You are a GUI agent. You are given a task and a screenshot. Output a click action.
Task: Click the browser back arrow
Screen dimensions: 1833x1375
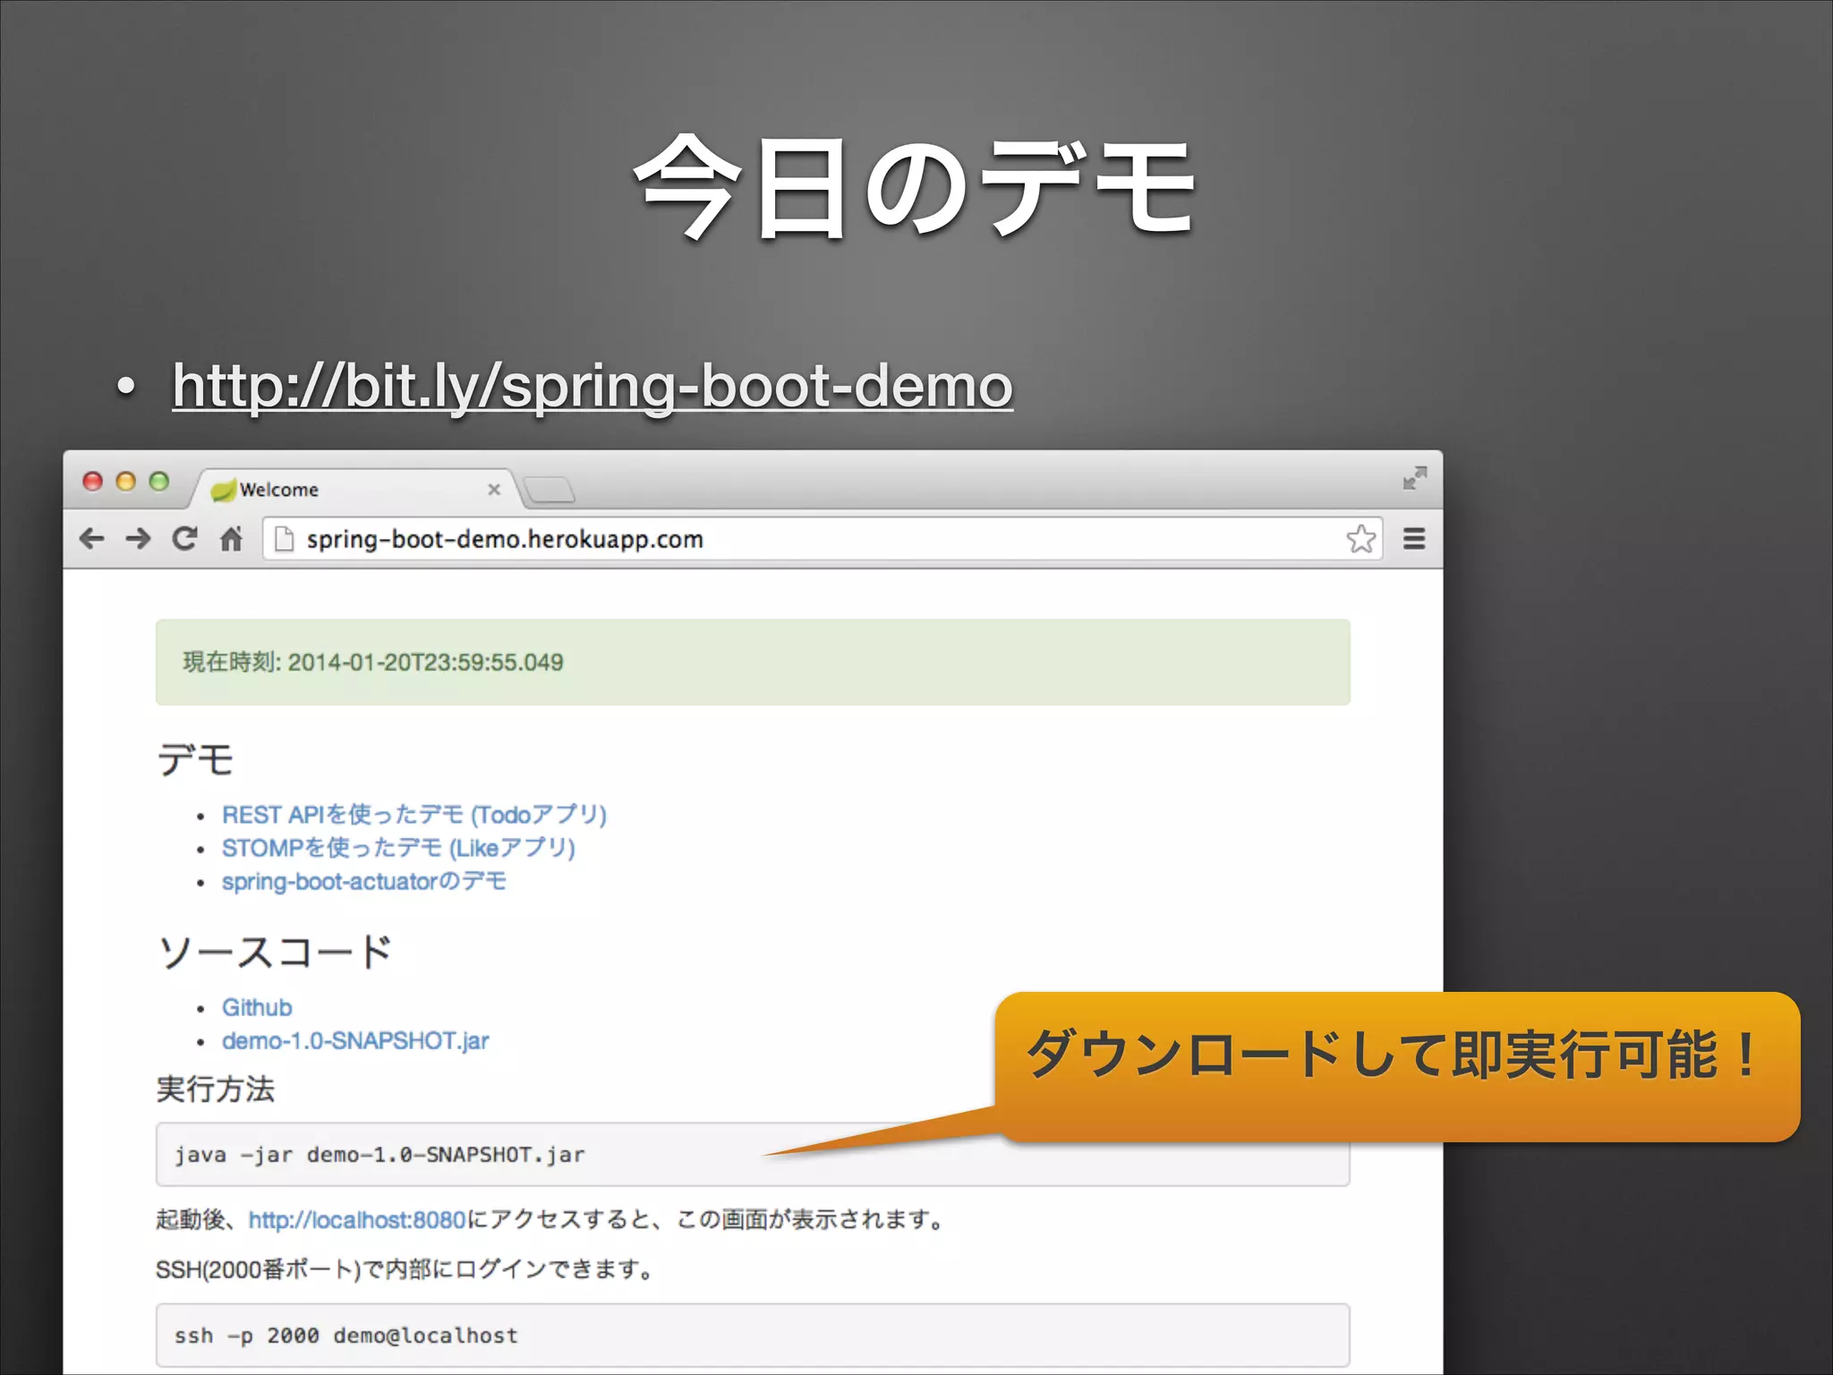(91, 539)
